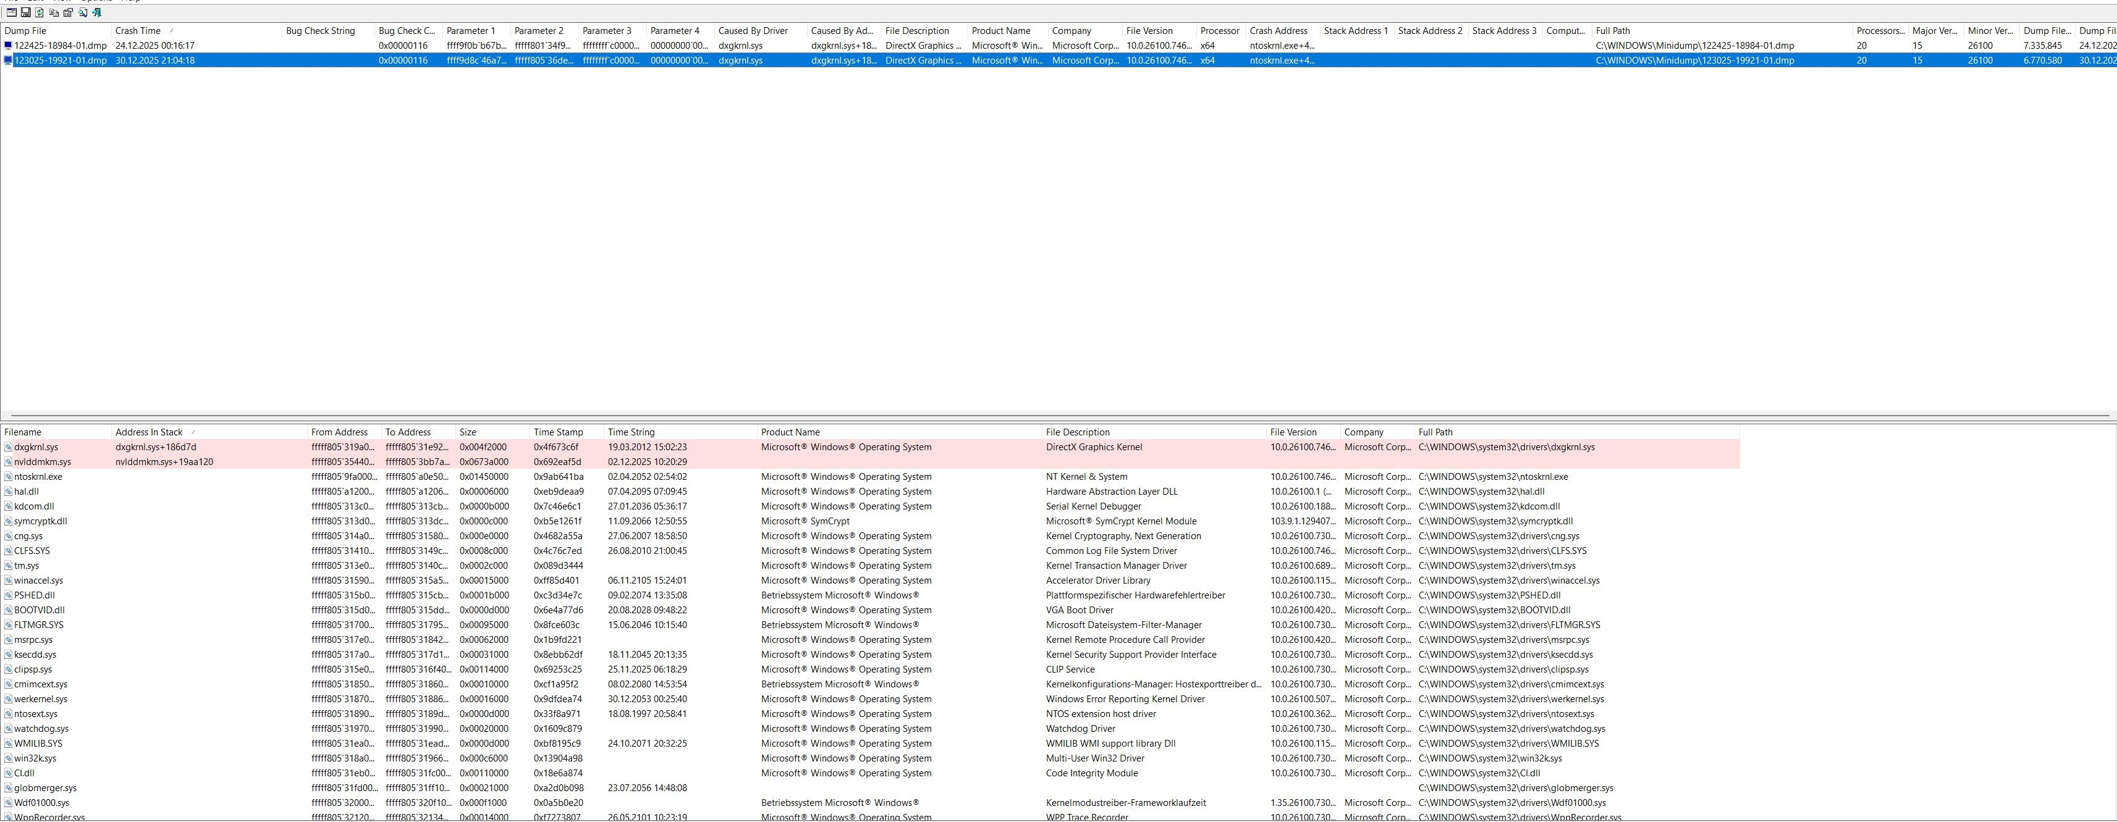This screenshot has width=2117, height=822.
Task: Click the Find magnifier icon
Action: coord(83,12)
